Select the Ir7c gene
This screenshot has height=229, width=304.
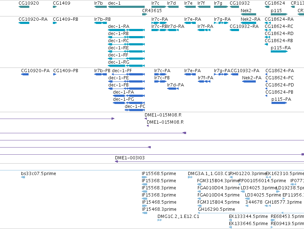click(x=159, y=7)
